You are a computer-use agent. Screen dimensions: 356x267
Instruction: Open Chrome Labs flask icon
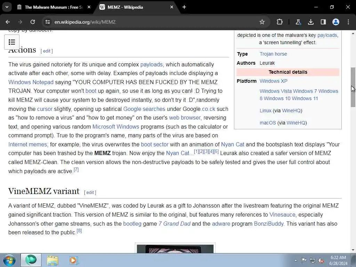coord(298,22)
